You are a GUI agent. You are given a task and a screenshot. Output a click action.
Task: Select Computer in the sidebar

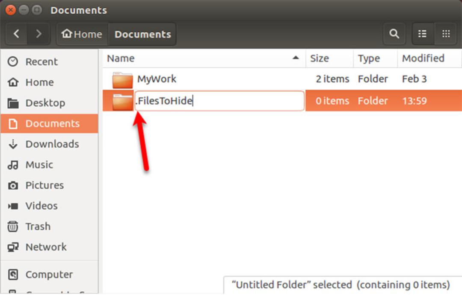[x=49, y=275]
